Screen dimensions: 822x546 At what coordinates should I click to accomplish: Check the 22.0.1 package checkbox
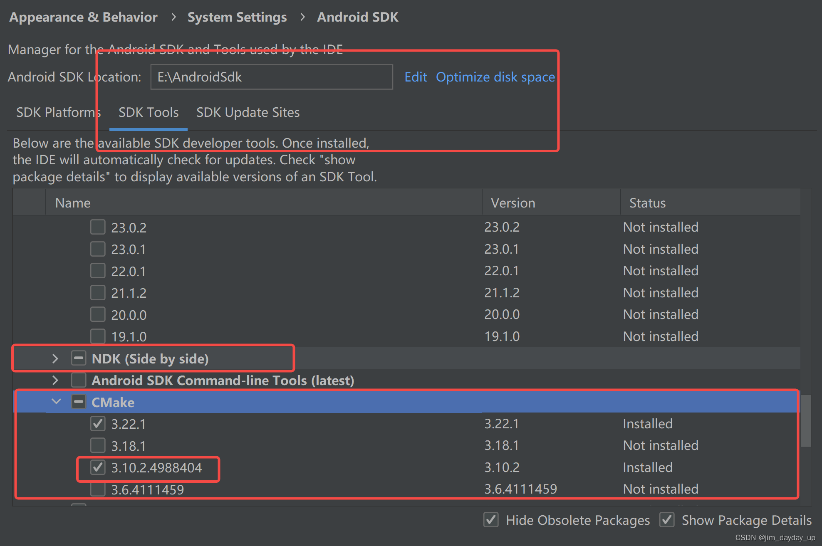tap(98, 271)
